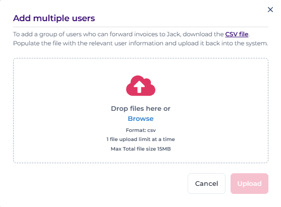This screenshot has width=281, height=207.
Task: Click the 'Populate the file' instruction line
Action: (141, 43)
